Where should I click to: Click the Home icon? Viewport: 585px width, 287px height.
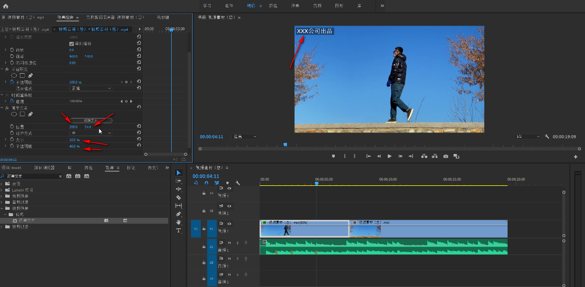pos(6,6)
